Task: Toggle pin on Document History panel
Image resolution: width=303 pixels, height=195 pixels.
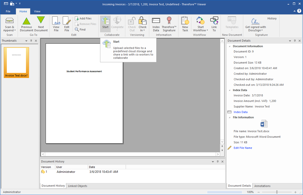Action: (217, 162)
